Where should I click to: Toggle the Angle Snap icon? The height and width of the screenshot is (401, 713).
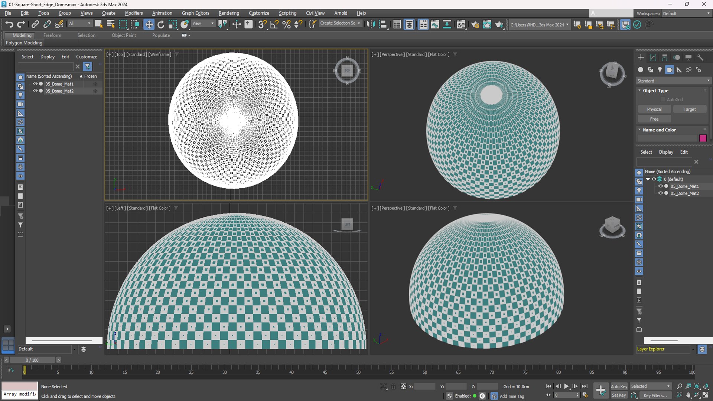pos(274,25)
